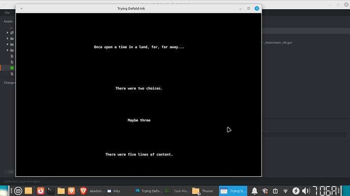Screen dimensions: 350x196
Task: Click the active 'Trying D...' taskbar entry
Action: click(233, 191)
